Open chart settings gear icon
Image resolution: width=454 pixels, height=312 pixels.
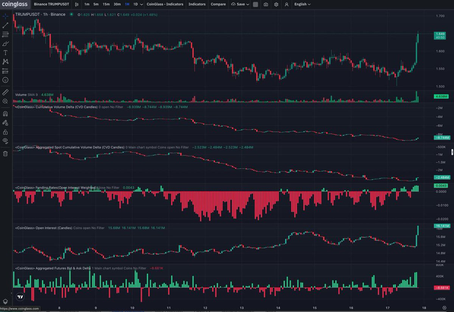pyautogui.click(x=276, y=4)
